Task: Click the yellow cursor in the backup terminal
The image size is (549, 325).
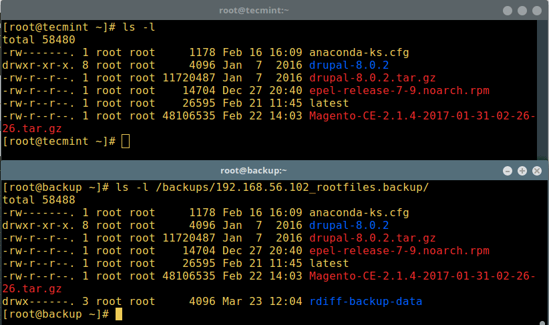Action: pos(118,314)
